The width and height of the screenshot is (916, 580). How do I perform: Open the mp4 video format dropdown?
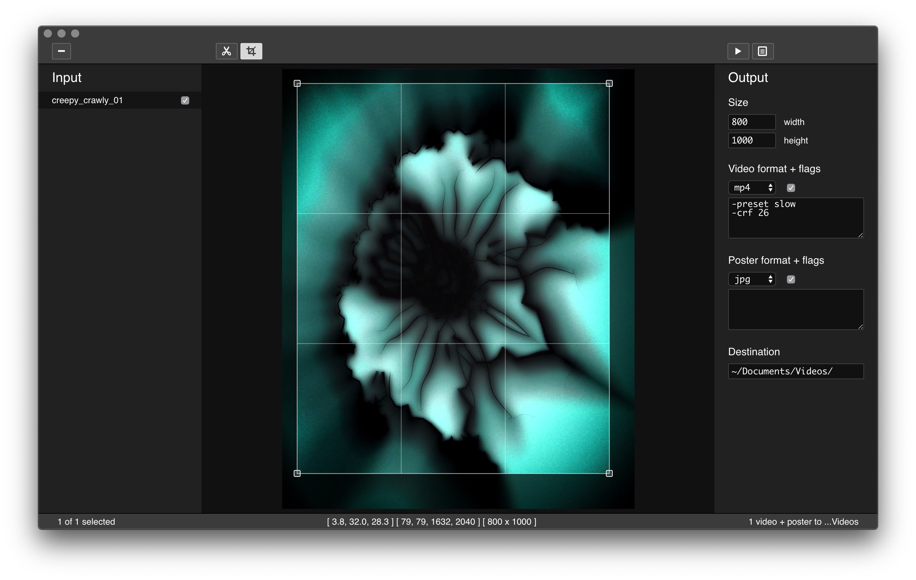point(751,188)
